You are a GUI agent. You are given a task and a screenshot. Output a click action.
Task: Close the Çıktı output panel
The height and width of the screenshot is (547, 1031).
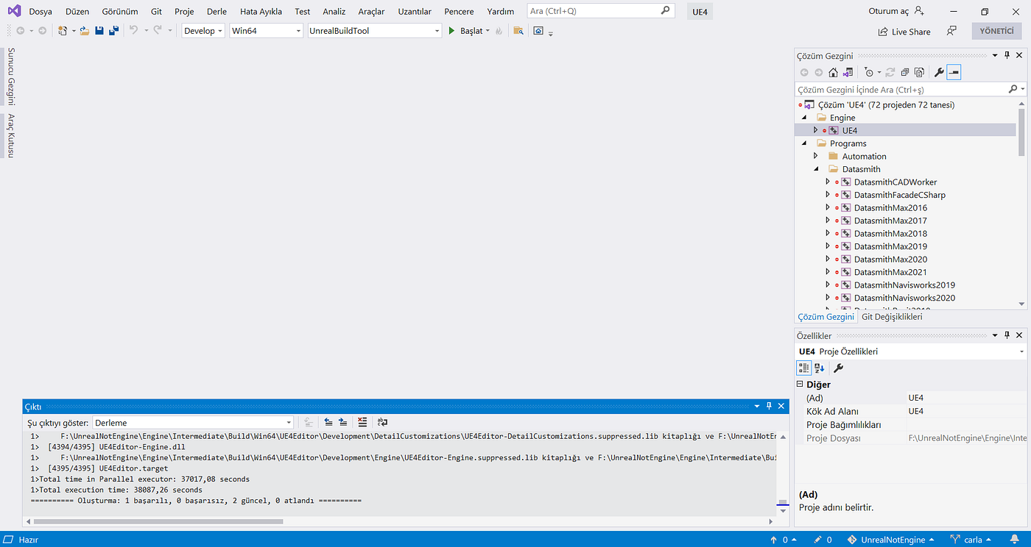(x=781, y=406)
